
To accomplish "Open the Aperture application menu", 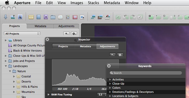I will pos(22,3).
